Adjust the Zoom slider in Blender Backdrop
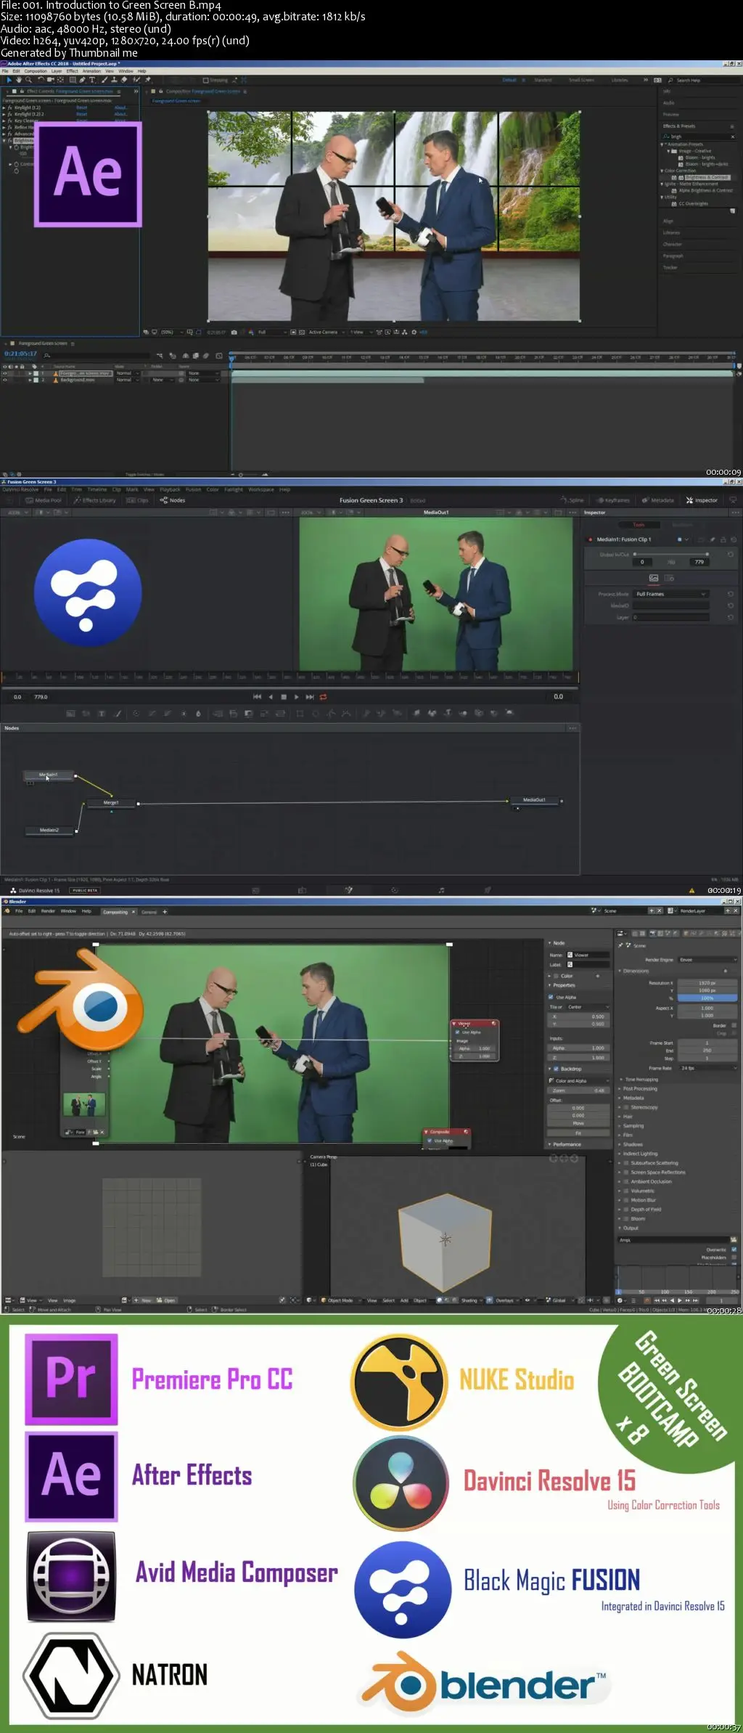Viewport: 743px width, 1733px height. [x=578, y=1090]
